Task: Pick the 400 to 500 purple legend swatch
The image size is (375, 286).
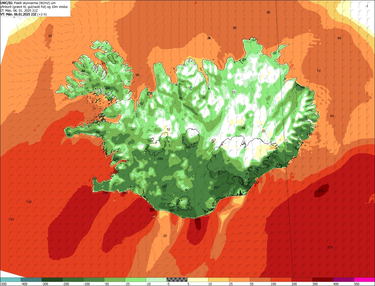Action: click(x=343, y=280)
